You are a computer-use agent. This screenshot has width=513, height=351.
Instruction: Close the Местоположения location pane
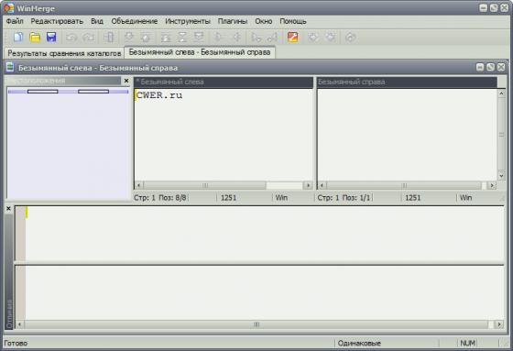tap(126, 81)
